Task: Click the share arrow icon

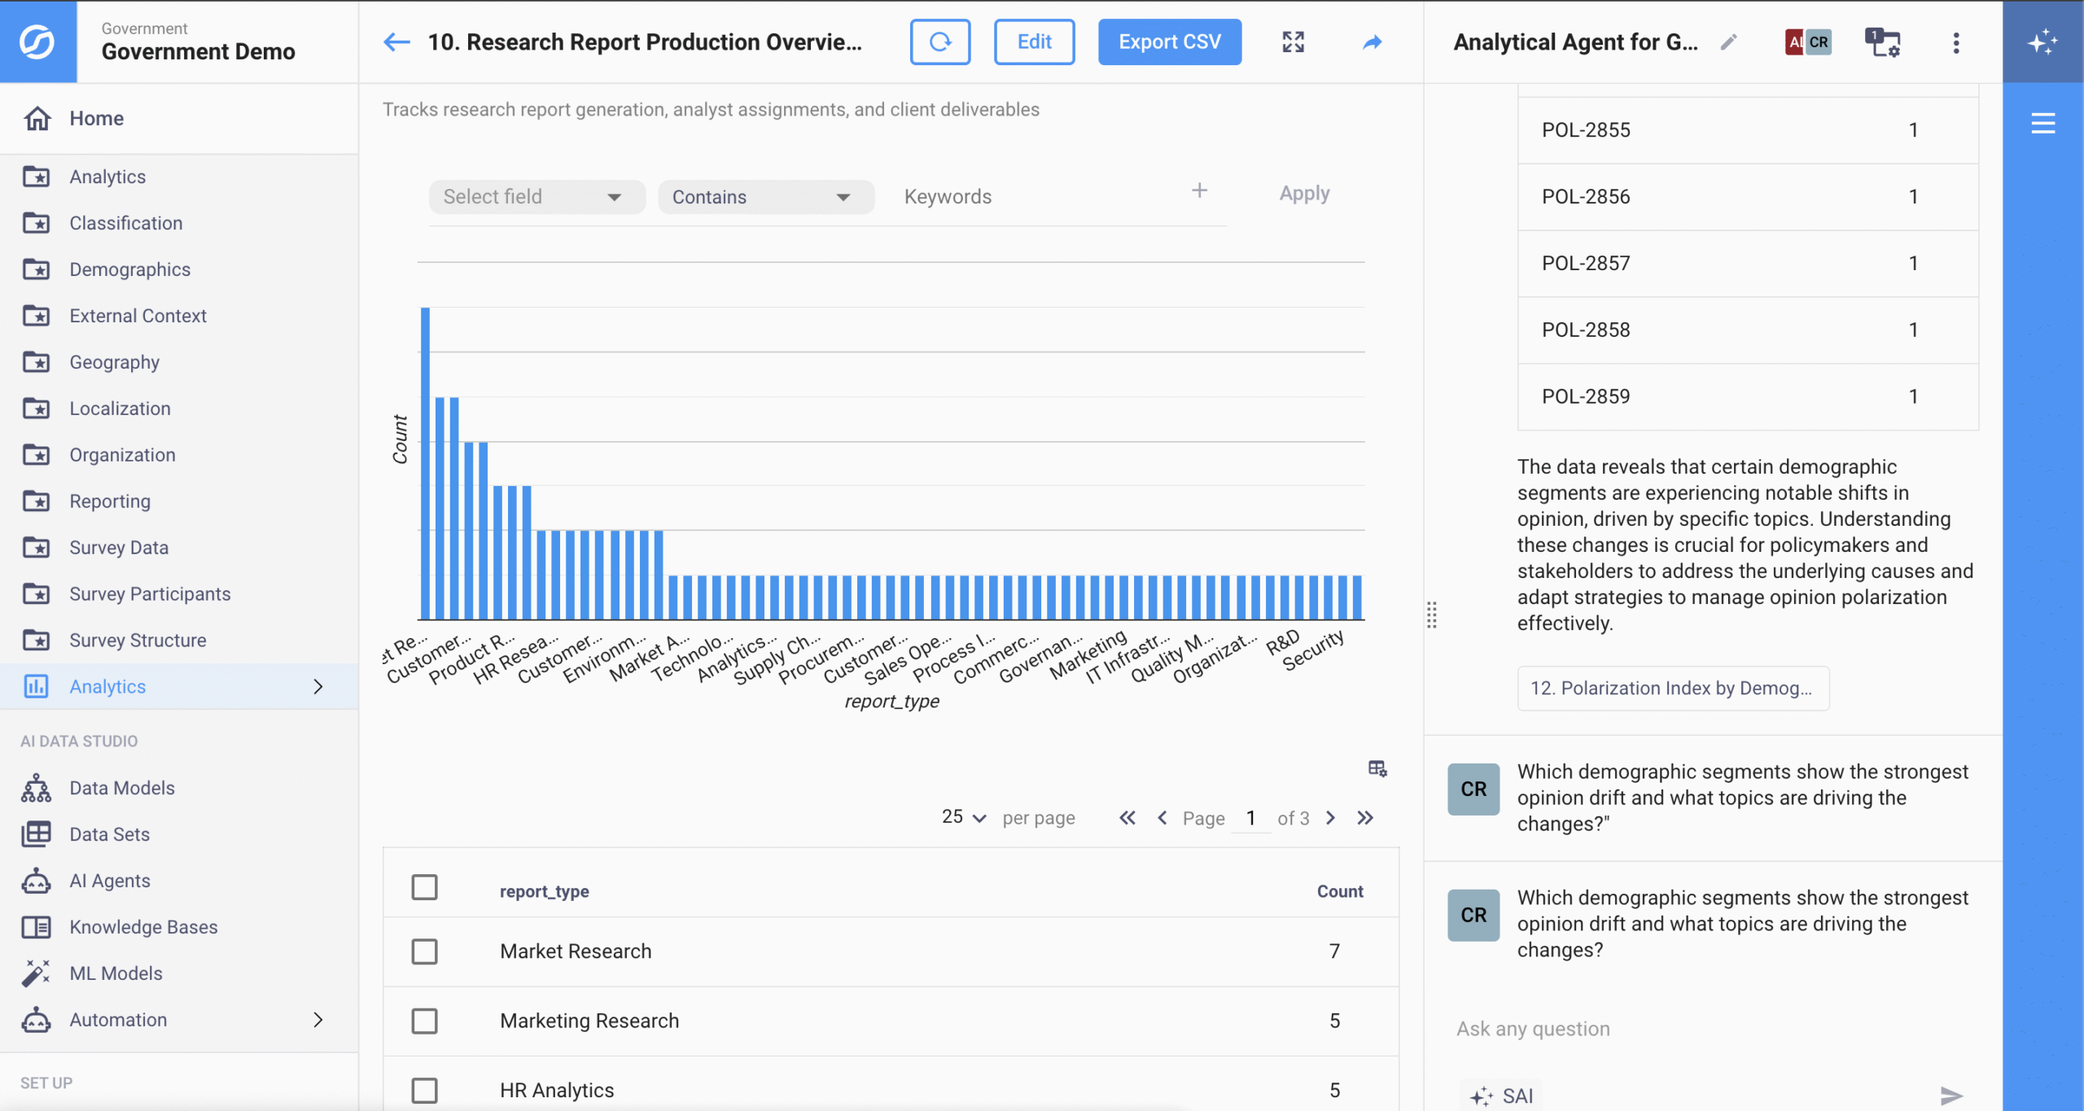Action: pos(1372,42)
